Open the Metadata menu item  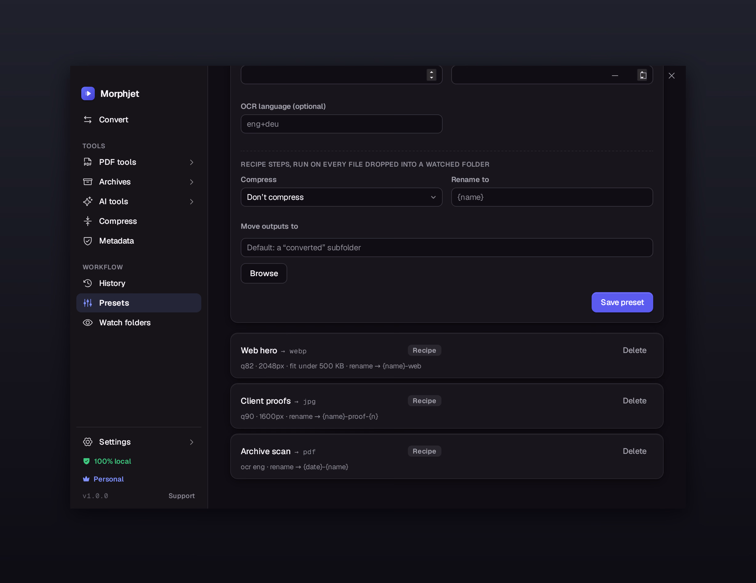(139, 241)
